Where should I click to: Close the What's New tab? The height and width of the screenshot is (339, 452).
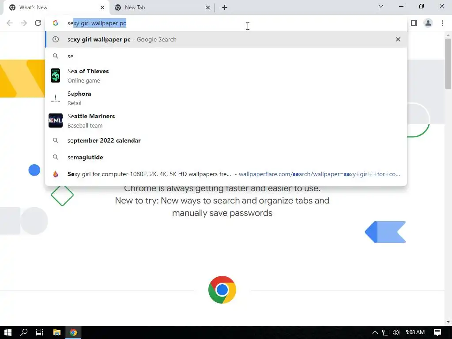click(x=102, y=8)
